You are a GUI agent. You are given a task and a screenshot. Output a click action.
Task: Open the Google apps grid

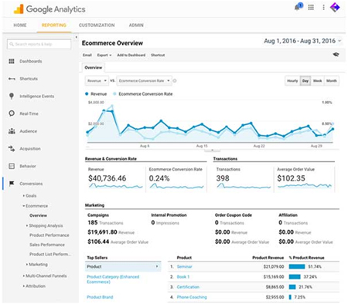point(311,8)
